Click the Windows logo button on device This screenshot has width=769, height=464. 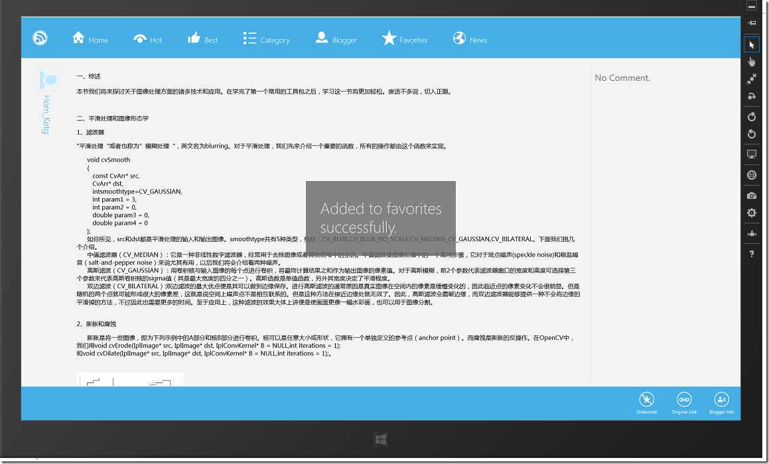381,439
